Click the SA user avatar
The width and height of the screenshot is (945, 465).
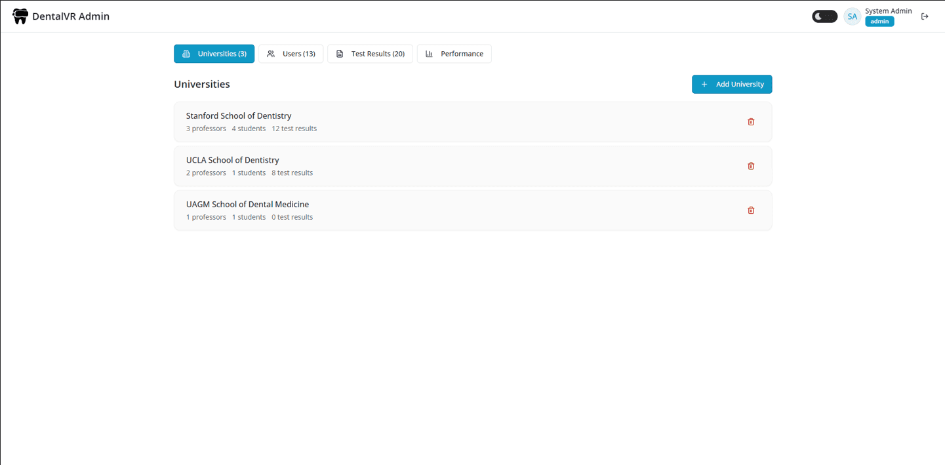852,16
